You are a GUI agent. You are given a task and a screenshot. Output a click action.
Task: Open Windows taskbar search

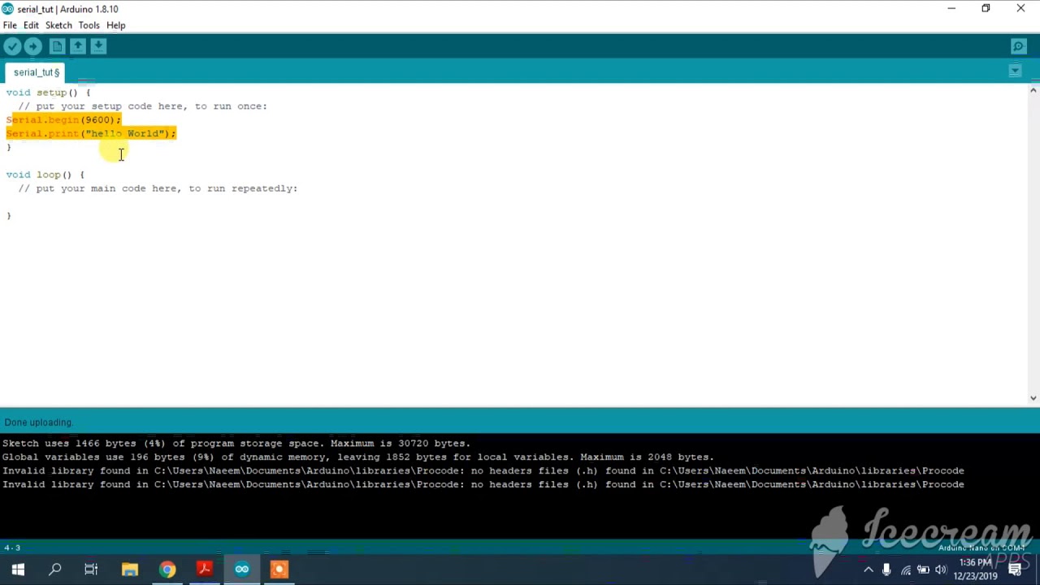55,570
